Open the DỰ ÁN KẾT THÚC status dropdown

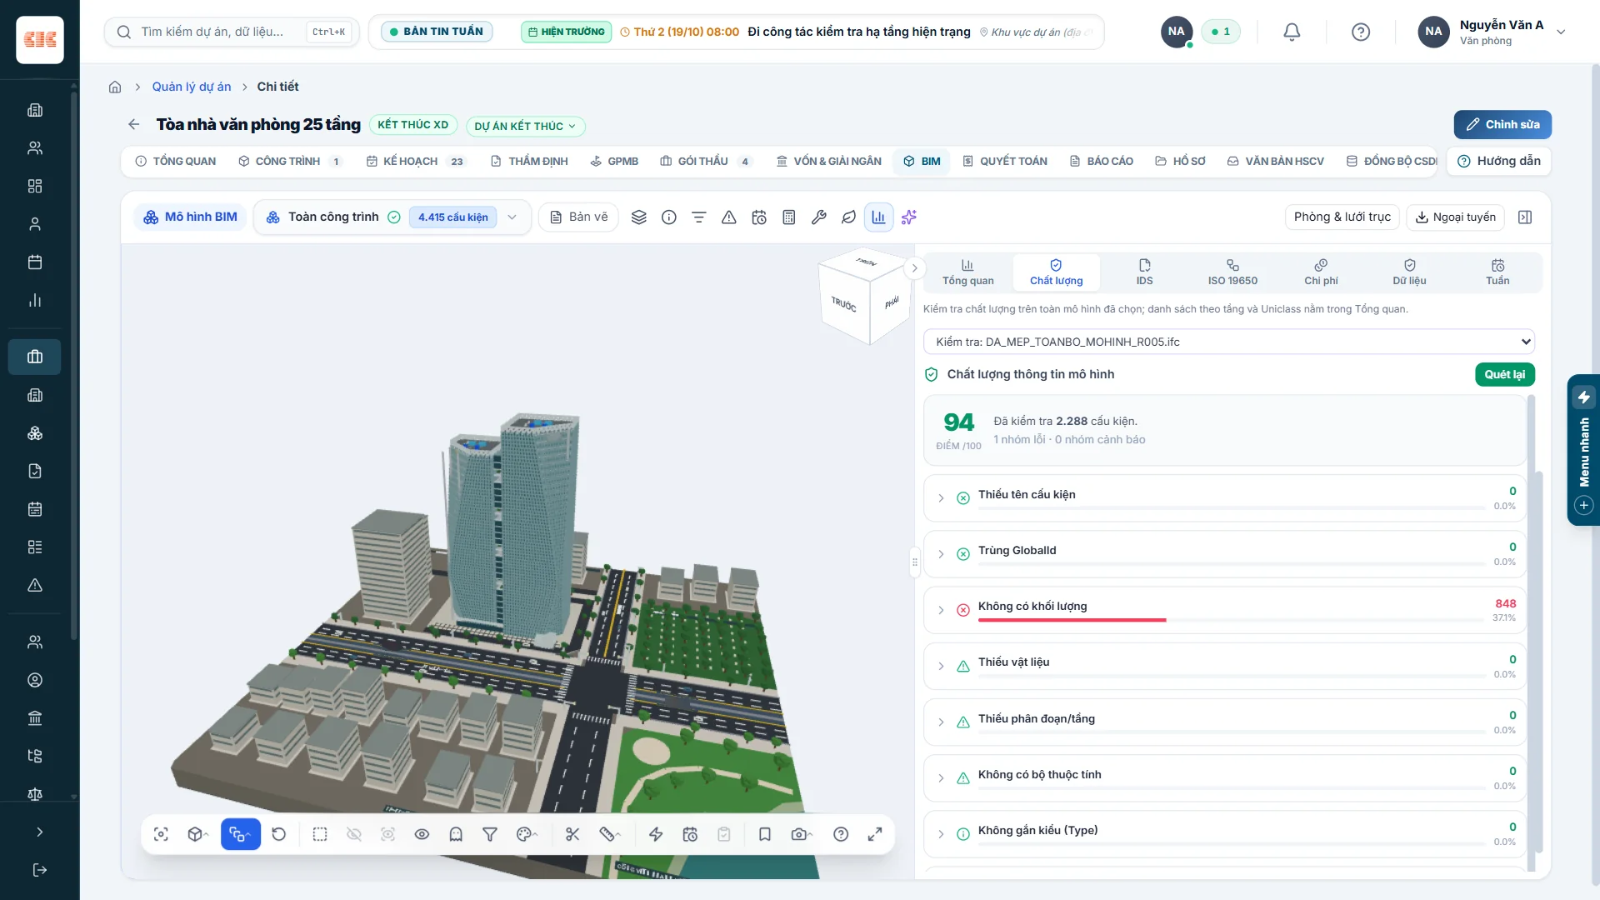pos(525,126)
